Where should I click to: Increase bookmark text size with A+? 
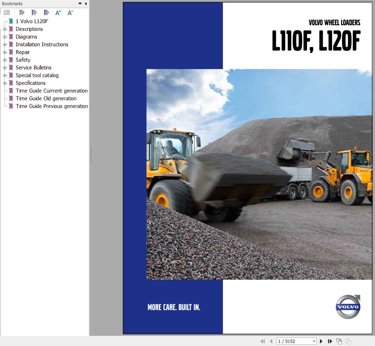point(58,13)
